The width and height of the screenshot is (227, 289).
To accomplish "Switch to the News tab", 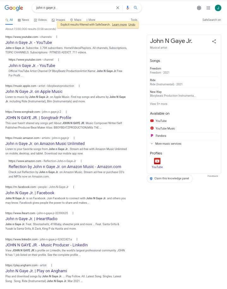I will [23, 20].
